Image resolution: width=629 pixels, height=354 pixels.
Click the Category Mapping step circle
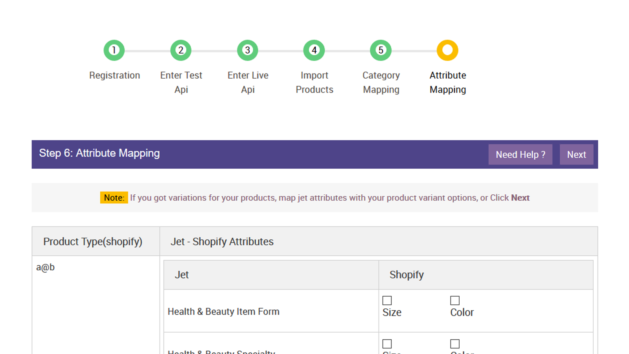click(380, 50)
